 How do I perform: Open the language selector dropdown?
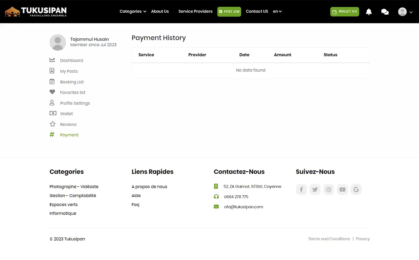[x=277, y=11]
